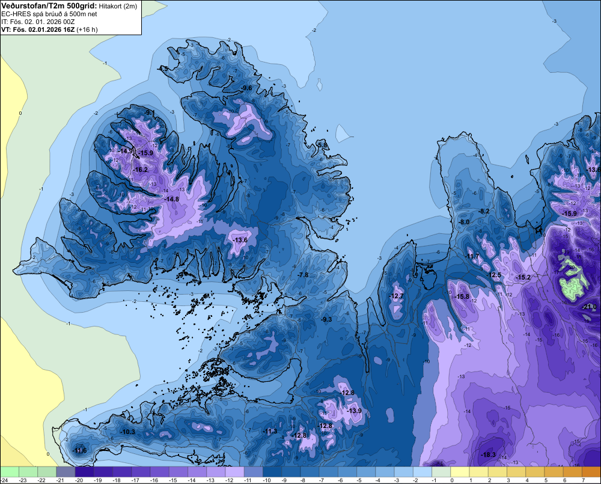601x484 pixels.
Task: Click the -15.9 label beside -14.9
Action: [x=145, y=153]
